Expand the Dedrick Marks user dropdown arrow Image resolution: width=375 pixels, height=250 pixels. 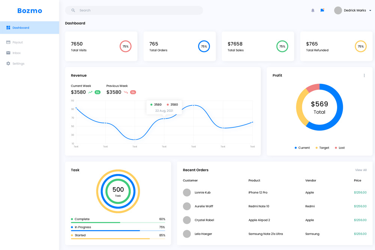(x=370, y=10)
